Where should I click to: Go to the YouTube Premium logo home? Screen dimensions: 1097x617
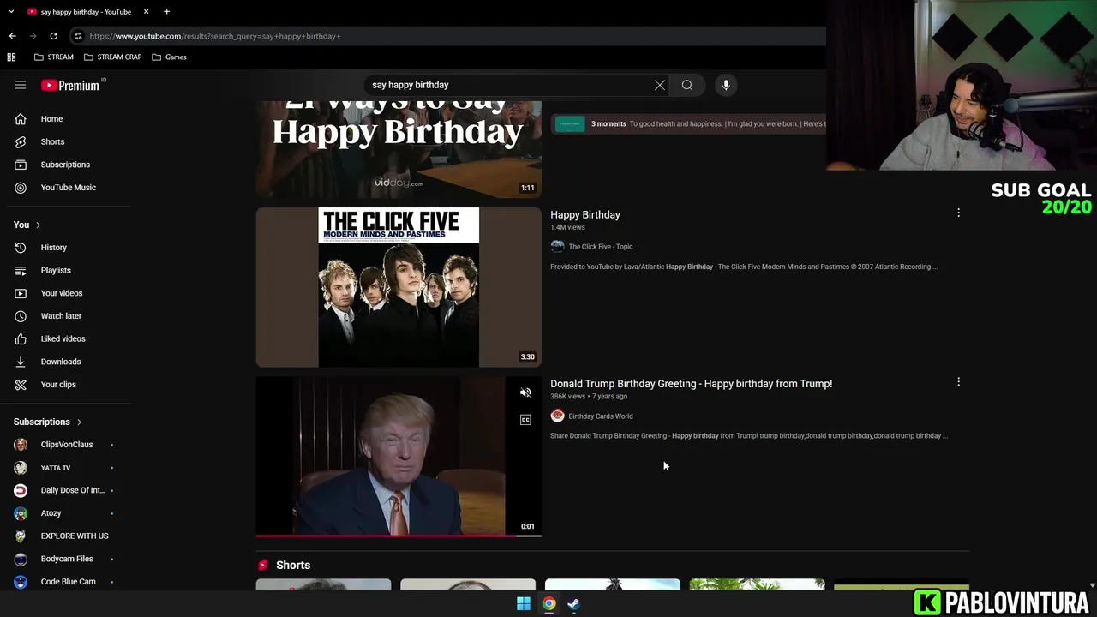[x=71, y=85]
